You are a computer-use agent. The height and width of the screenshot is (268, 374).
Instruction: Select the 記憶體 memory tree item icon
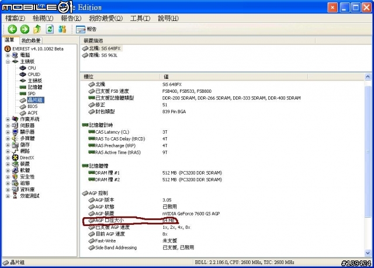pos(23,87)
